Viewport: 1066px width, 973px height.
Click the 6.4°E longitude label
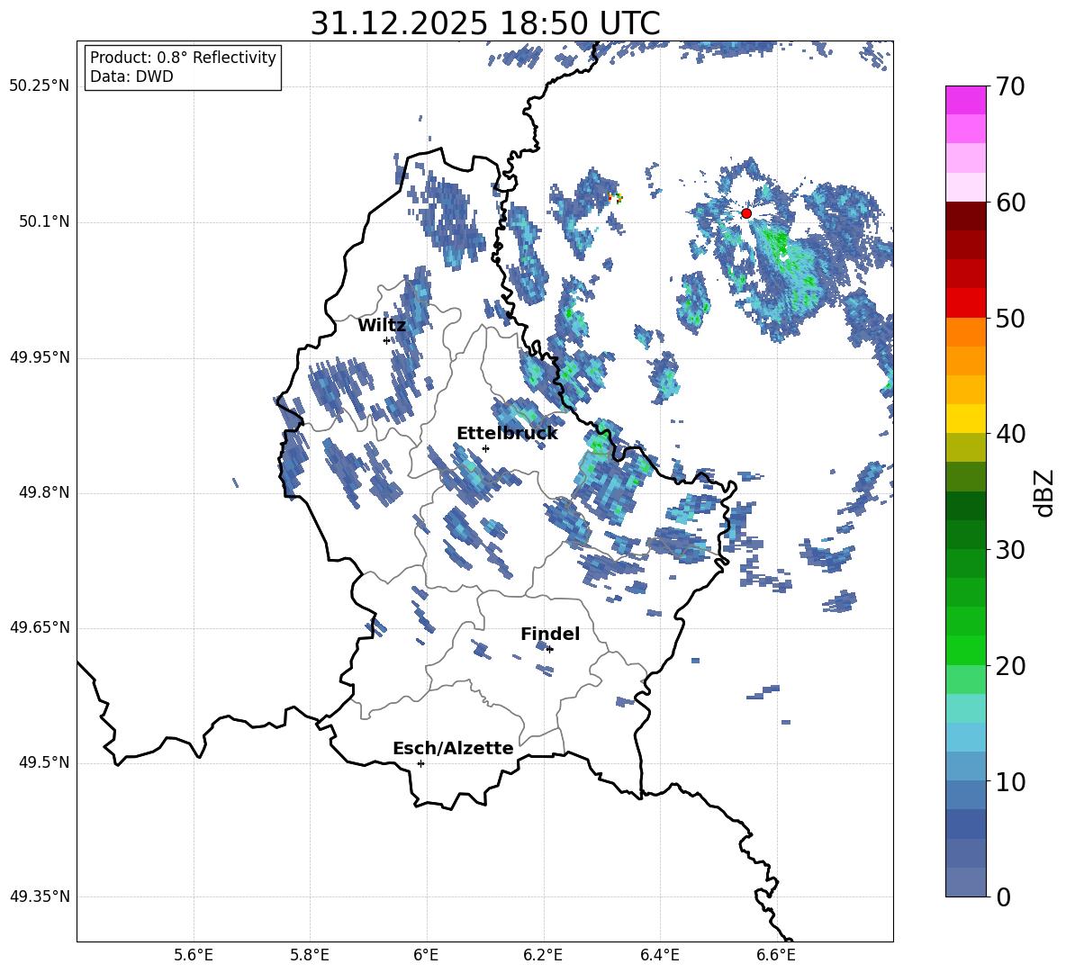click(659, 955)
